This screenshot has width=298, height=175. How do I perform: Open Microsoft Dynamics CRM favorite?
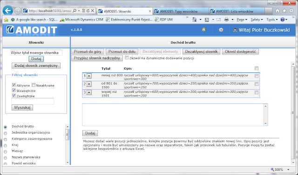coord(81,19)
